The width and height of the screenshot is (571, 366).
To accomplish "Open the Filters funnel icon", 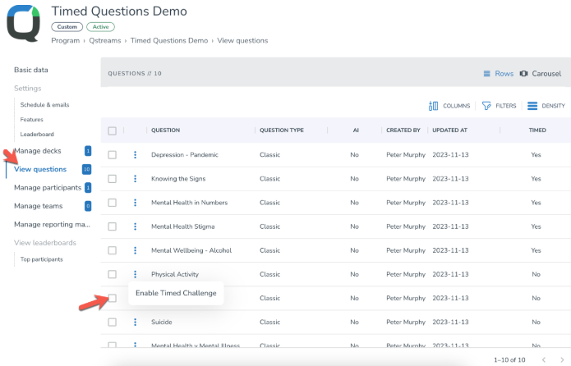I will [x=486, y=106].
